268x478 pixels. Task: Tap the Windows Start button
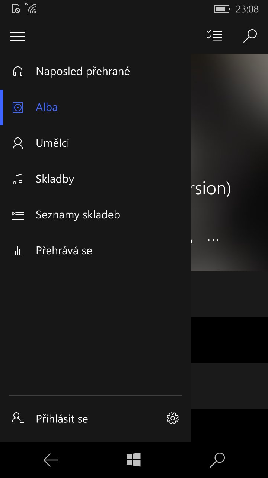133,460
